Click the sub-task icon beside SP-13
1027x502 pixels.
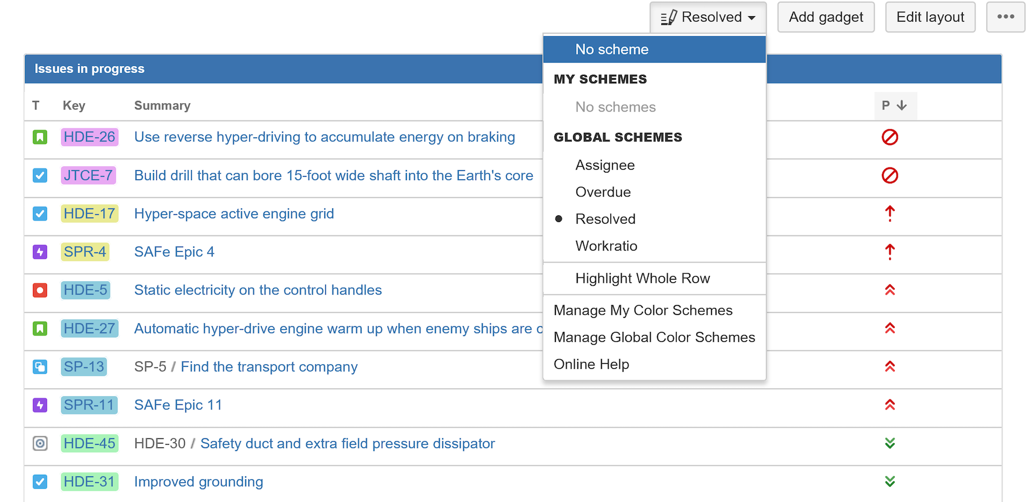click(x=40, y=367)
